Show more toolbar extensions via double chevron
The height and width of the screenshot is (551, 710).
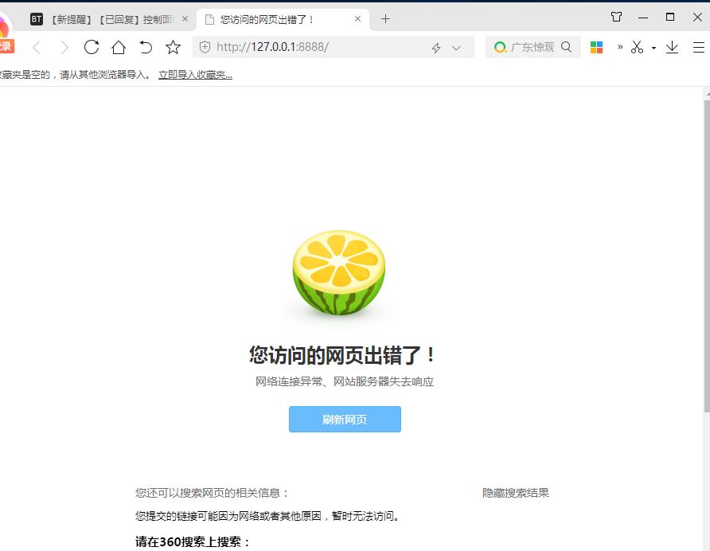pyautogui.click(x=620, y=47)
